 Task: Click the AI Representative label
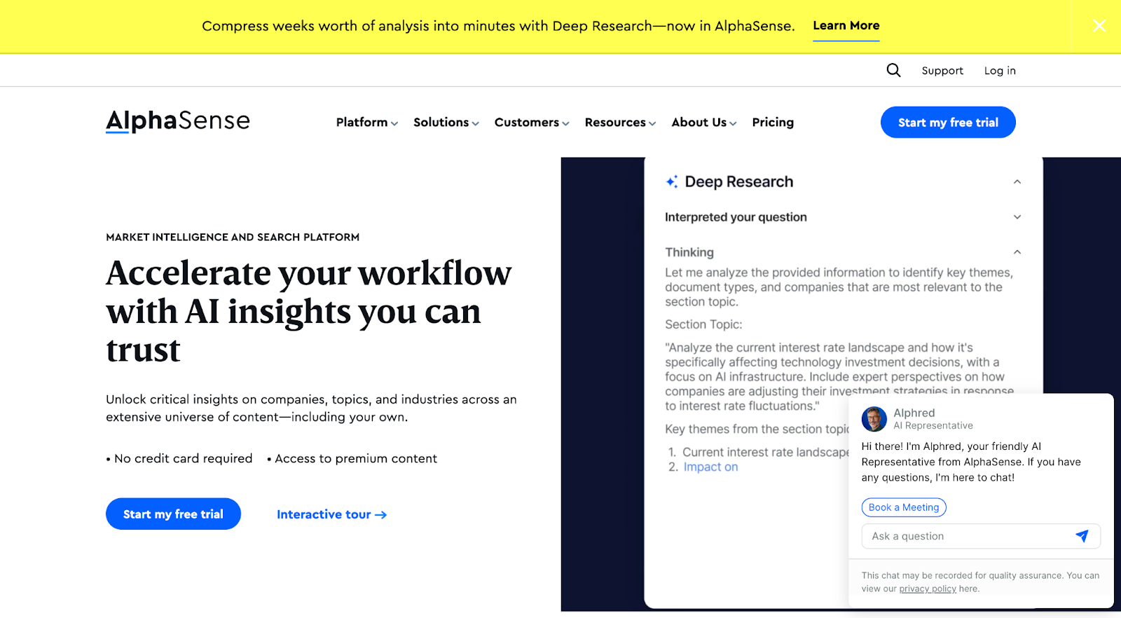pos(933,426)
